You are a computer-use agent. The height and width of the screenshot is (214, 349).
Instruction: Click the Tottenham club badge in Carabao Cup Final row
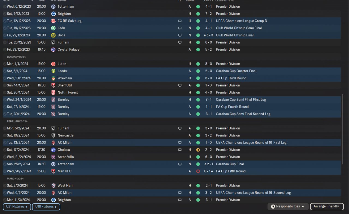tap(53, 164)
